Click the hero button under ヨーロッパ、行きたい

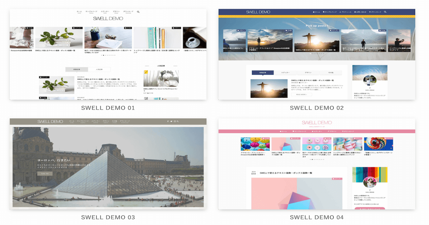[44, 174]
